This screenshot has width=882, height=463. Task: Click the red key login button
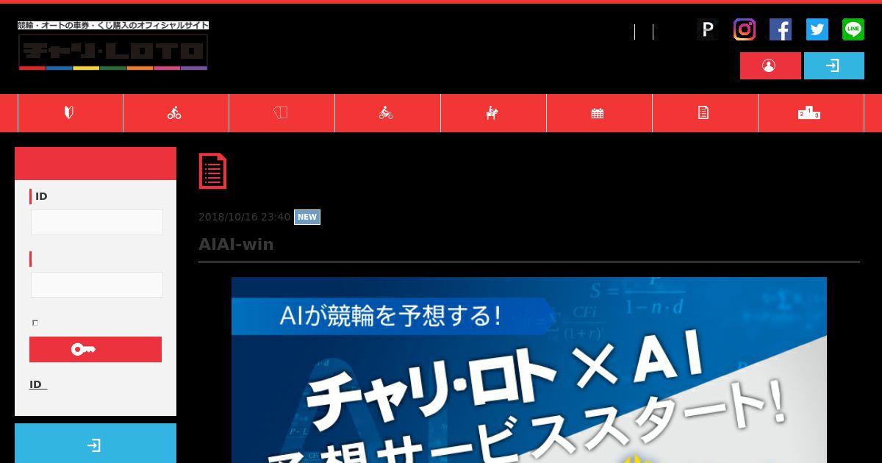point(96,350)
